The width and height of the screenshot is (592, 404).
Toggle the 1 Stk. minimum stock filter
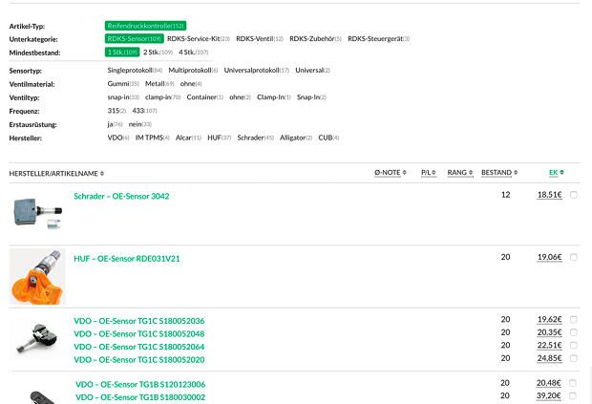(x=122, y=53)
